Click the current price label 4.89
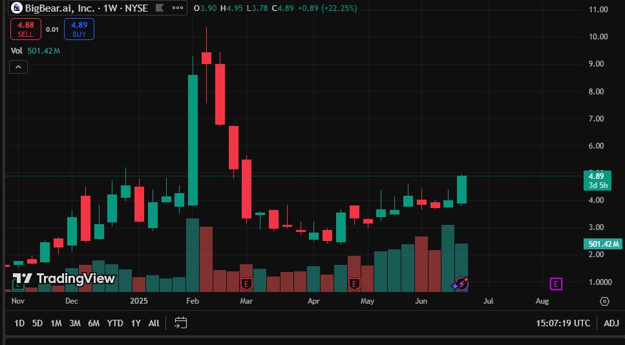 coord(597,180)
